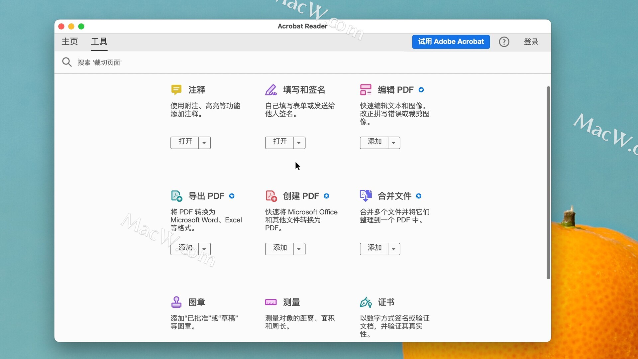This screenshot has height=359, width=638.
Task: Click the description 快速编辑文本和图像
Action: [x=395, y=114]
